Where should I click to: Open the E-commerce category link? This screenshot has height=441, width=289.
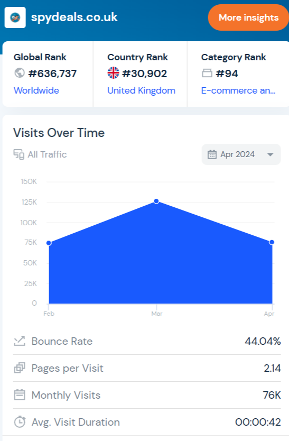238,90
